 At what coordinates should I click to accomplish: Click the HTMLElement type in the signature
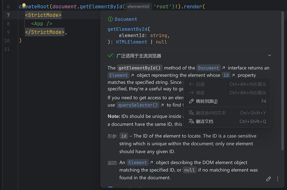coord(132,42)
